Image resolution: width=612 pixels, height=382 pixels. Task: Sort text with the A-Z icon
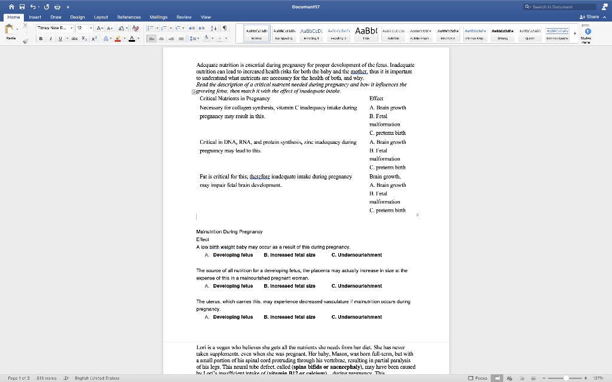point(213,28)
